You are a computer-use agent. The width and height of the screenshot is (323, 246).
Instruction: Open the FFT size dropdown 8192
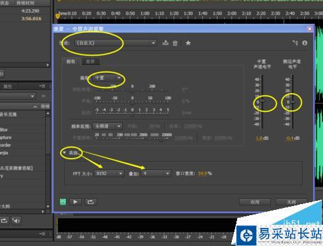(x=110, y=173)
